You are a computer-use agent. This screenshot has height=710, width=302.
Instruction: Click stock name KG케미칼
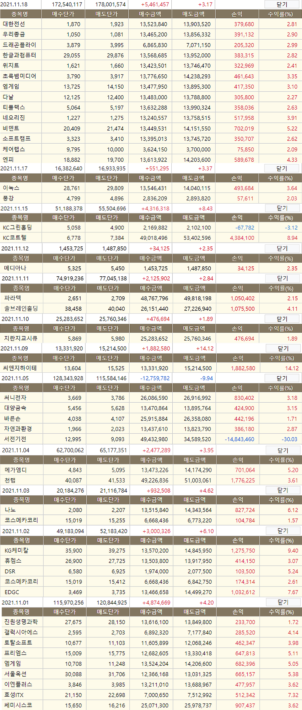pyautogui.click(x=17, y=551)
